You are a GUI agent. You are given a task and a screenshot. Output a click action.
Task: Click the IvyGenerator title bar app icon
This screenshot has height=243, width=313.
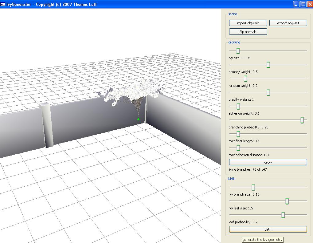2,4
